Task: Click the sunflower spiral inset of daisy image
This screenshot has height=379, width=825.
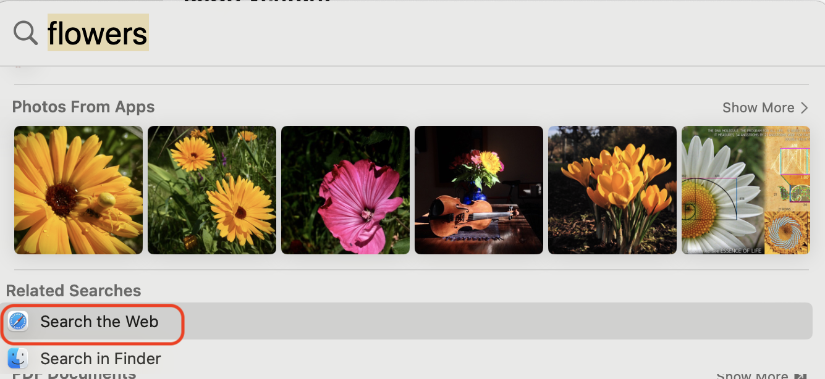Action: tap(786, 230)
